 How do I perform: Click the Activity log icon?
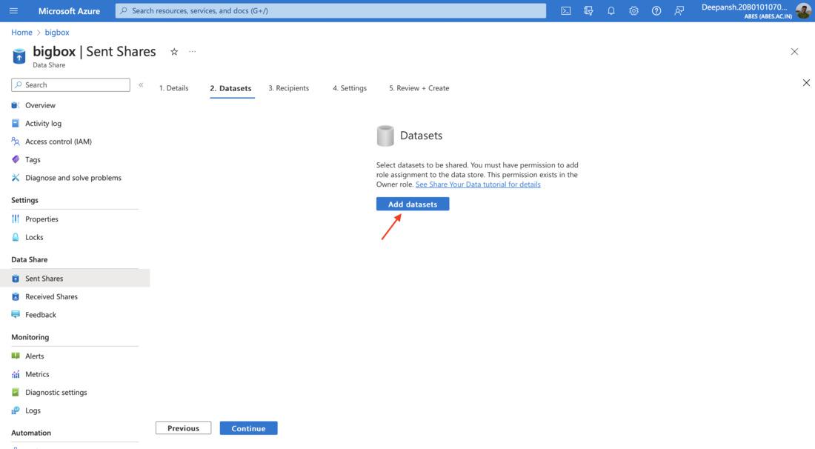pyautogui.click(x=16, y=123)
